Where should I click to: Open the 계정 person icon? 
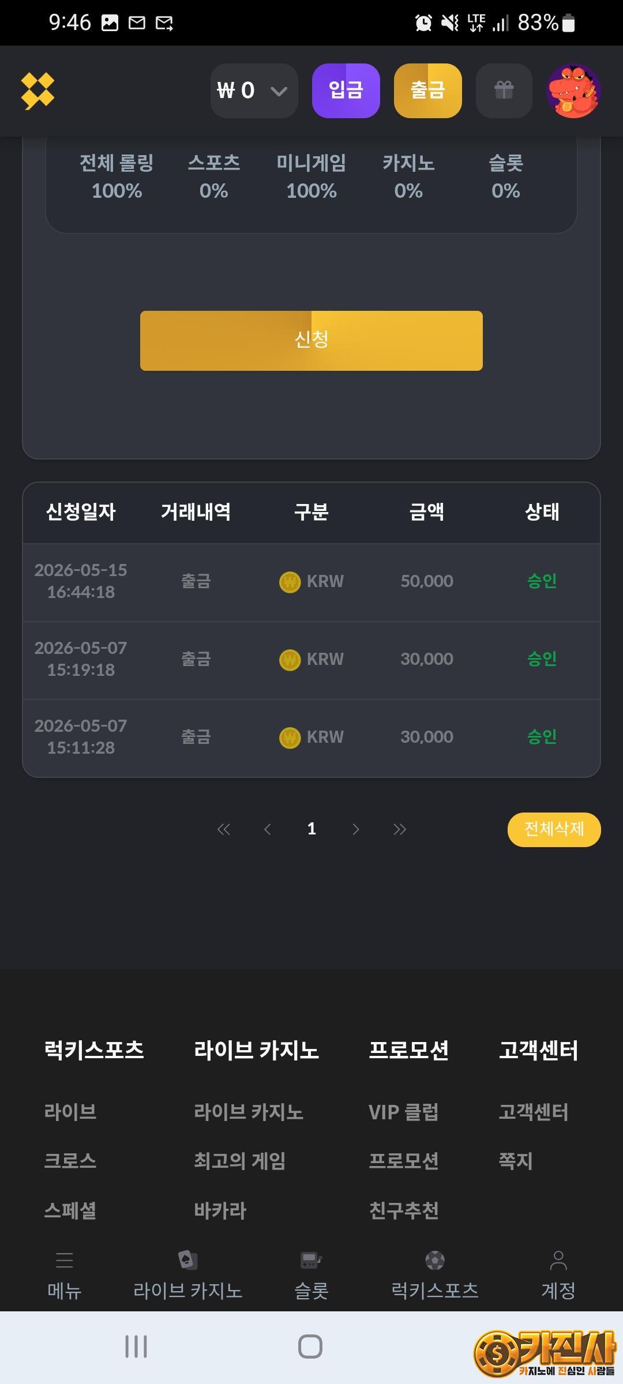[558, 1259]
